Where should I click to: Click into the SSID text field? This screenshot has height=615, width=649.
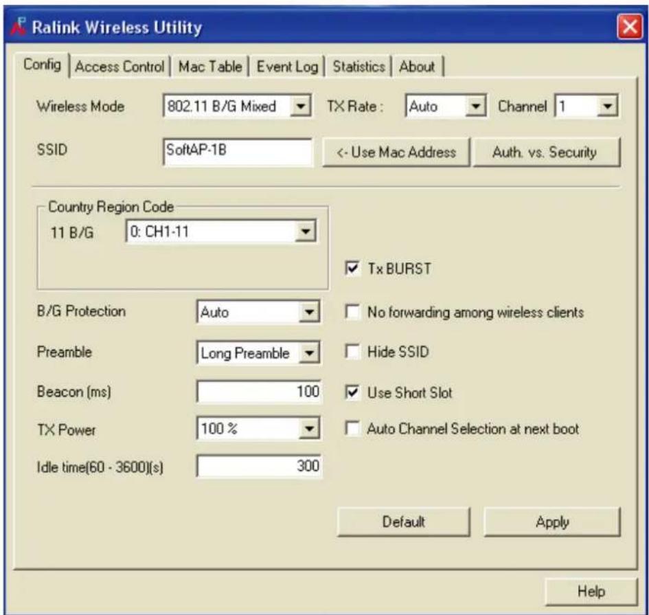tap(237, 152)
